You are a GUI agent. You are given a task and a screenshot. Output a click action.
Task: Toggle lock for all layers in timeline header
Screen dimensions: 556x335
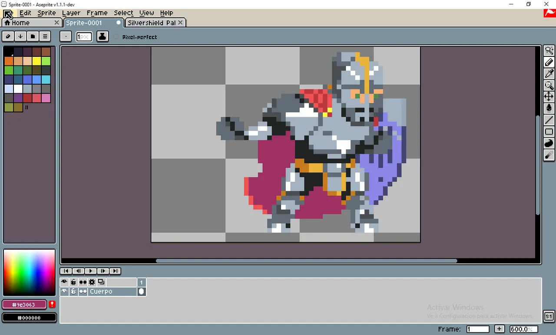(x=73, y=282)
